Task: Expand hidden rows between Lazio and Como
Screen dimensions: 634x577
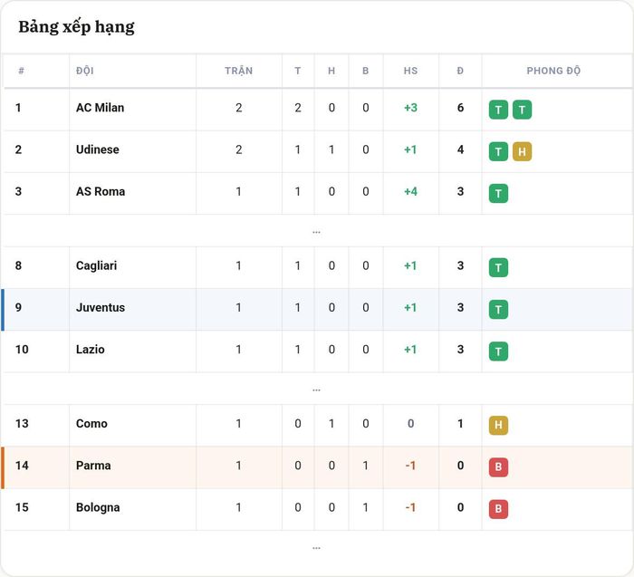Action: (x=316, y=390)
